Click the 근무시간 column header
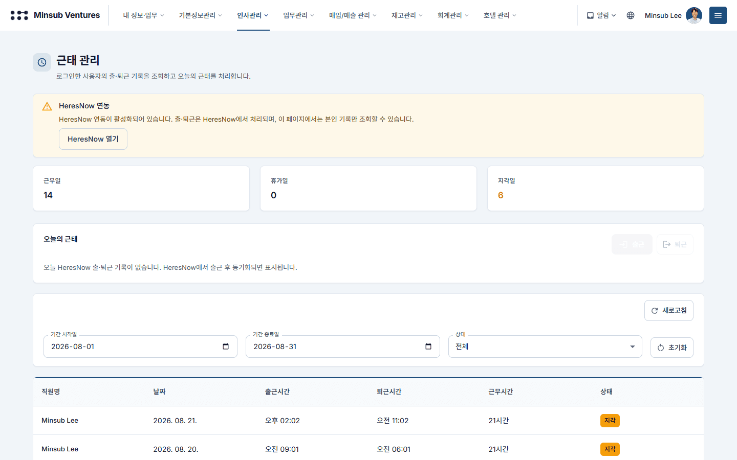This screenshot has width=737, height=460. [x=501, y=392]
